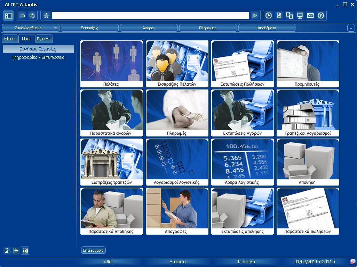Viewport: 357px width, 267px height.
Task: Click in the address input field
Action: pyautogui.click(x=150, y=16)
